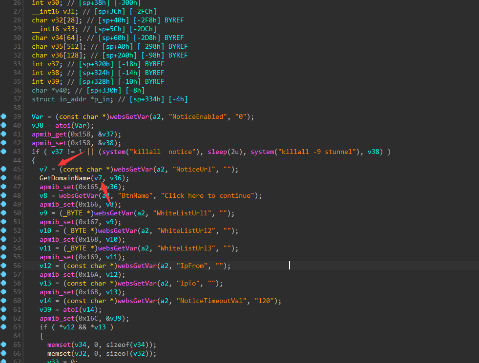This screenshot has height=363, width=479.
Task: Toggle breakpoint dot on line 63
Action: tap(3, 327)
